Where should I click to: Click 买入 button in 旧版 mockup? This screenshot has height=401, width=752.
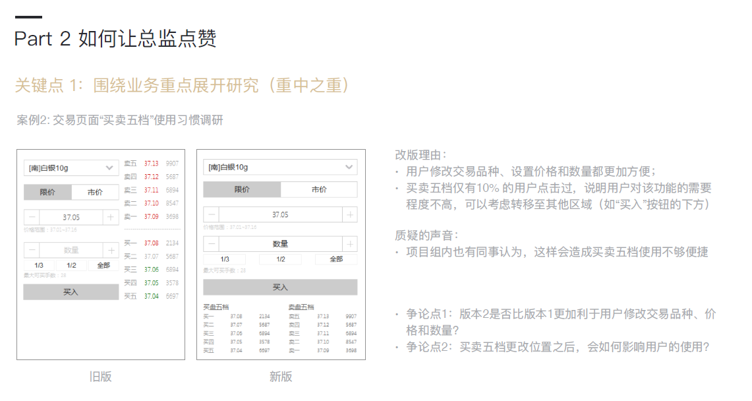point(71,292)
